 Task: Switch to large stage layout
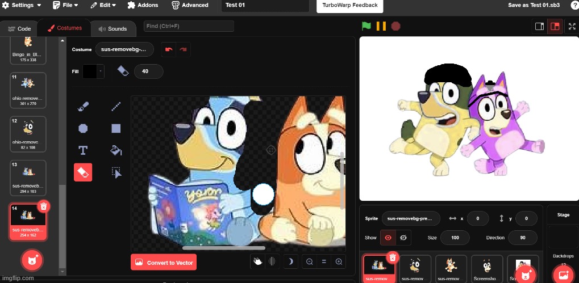tap(555, 26)
